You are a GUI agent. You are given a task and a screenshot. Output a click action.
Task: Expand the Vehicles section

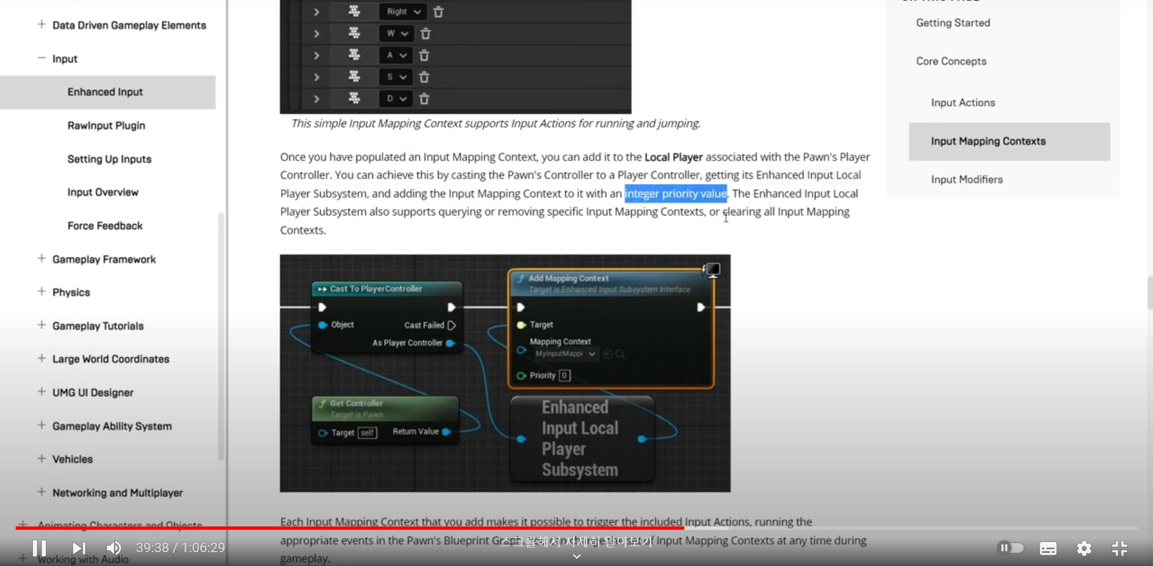(41, 459)
